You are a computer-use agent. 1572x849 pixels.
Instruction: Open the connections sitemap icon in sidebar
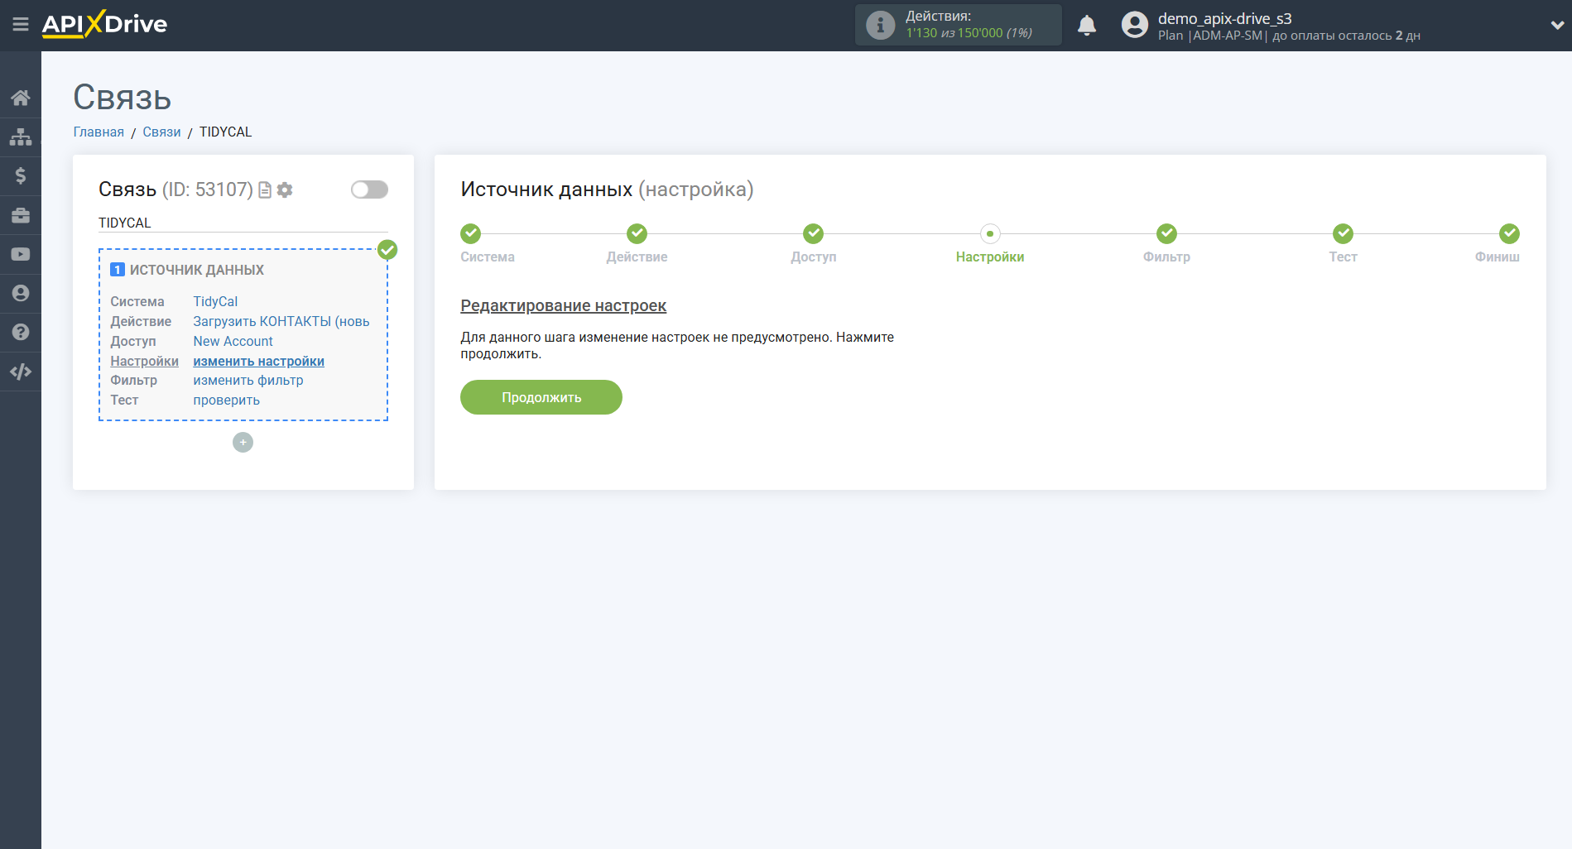coord(21,137)
